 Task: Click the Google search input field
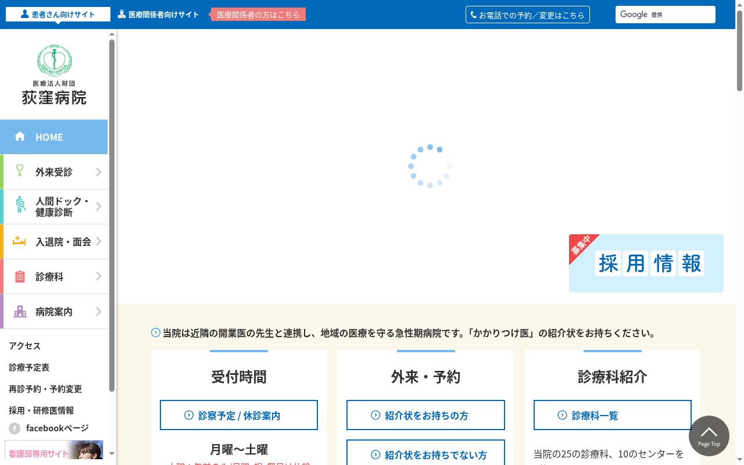pos(666,15)
